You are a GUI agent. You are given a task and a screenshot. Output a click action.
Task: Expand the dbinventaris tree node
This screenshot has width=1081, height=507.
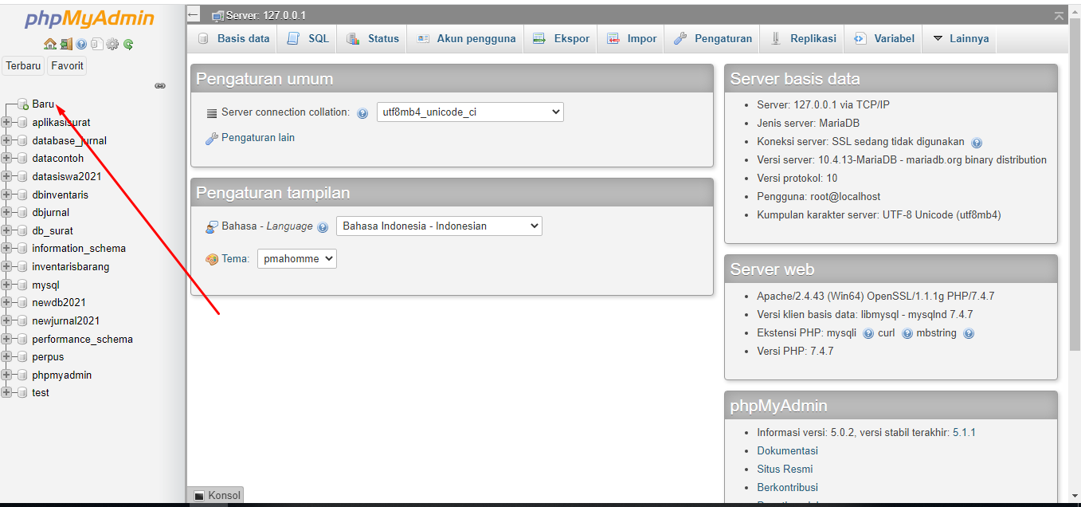(7, 195)
